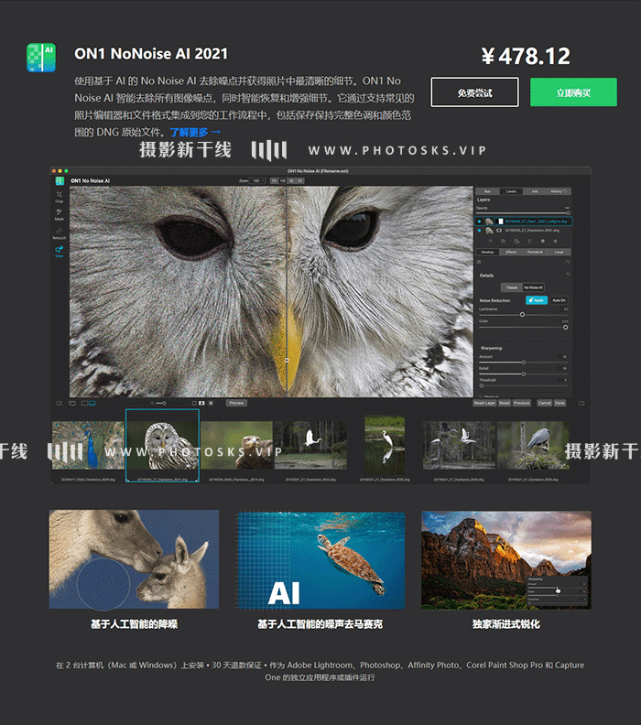Click the single-view filmstrip layout icon
This screenshot has height=725, width=641.
point(84,403)
